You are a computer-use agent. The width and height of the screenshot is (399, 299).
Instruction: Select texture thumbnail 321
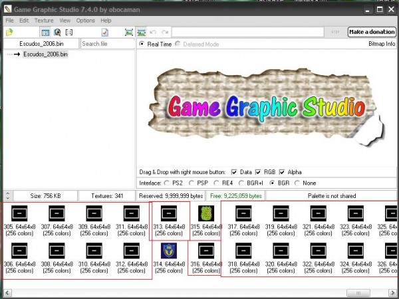319,213
